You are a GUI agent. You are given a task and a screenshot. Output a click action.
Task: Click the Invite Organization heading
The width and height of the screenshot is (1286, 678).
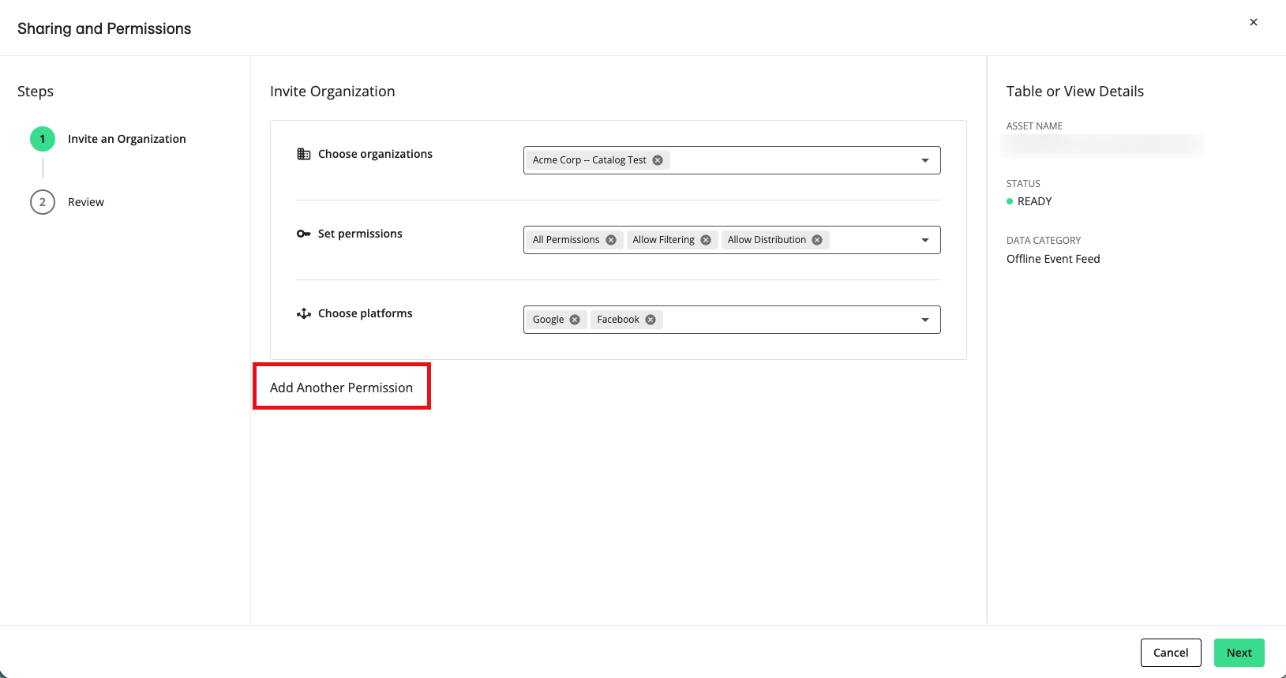332,92
